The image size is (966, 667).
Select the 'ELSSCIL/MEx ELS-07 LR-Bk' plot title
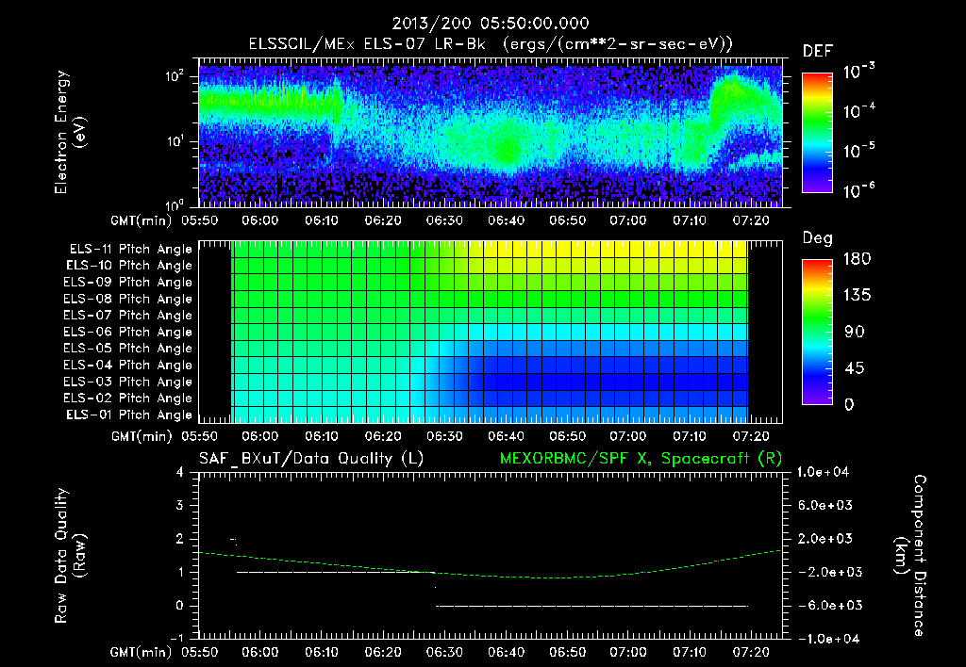(x=367, y=44)
